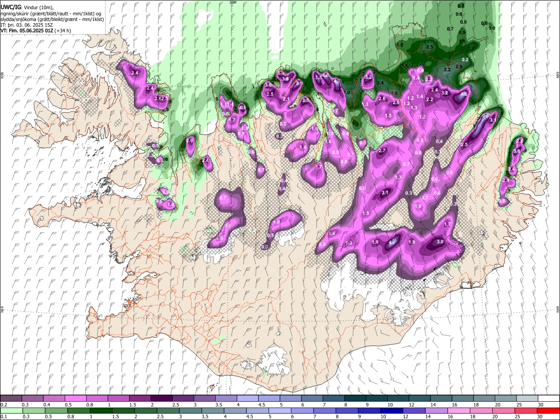Pick the bright pink upper swatch between 0.5 and 0.8

(x=75, y=399)
